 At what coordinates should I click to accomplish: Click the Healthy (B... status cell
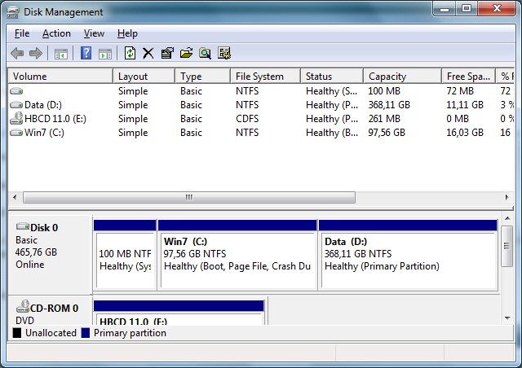click(x=332, y=133)
